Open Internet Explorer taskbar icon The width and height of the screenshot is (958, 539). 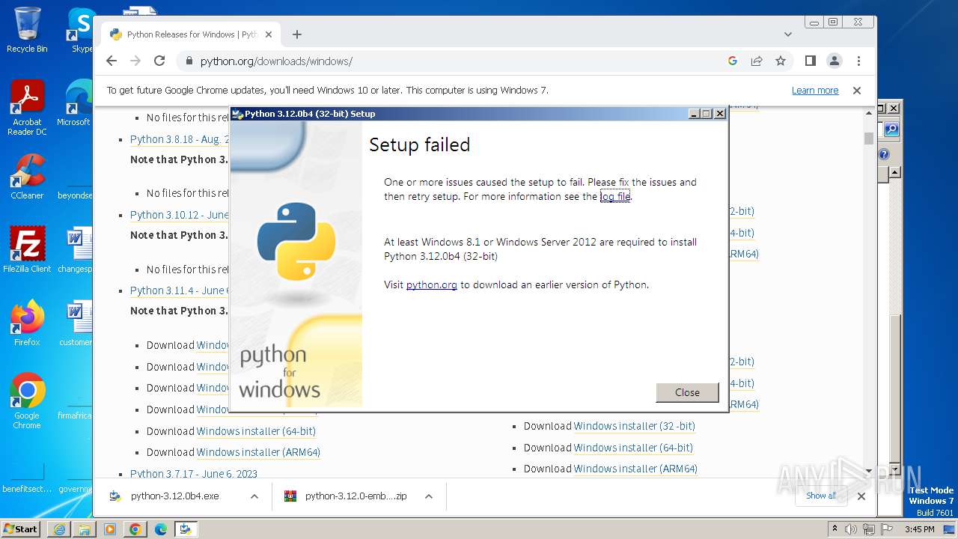point(59,529)
